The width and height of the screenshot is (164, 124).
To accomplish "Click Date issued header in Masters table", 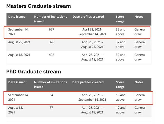I will pos(17,17).
